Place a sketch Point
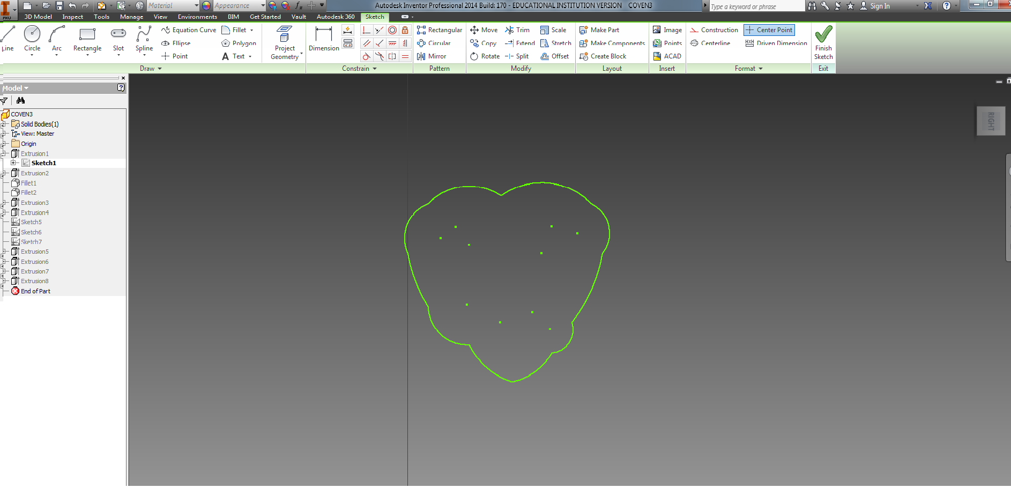 [x=175, y=56]
